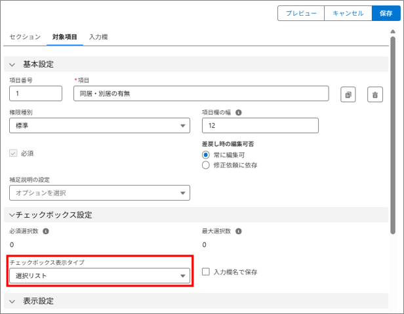
Task: Click the 保存 button
Action: [386, 13]
